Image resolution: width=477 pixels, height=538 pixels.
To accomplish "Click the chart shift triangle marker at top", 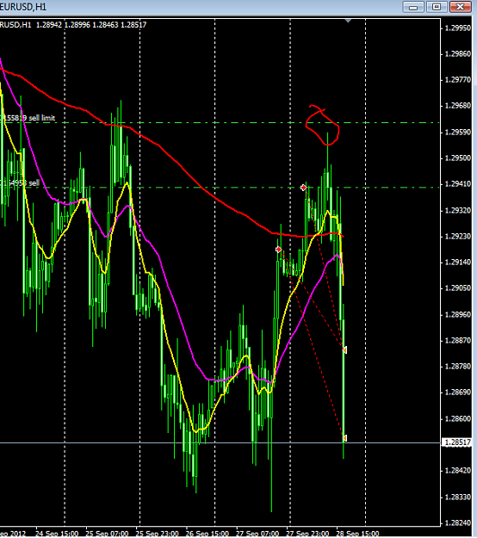I will click(x=348, y=22).
